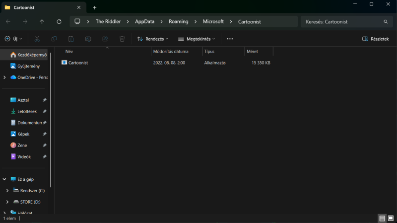
Task: Expand the Rendszer (C:) drive
Action: tap(7, 191)
